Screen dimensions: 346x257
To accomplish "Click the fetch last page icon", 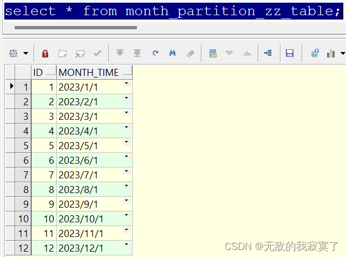I will [137, 53].
